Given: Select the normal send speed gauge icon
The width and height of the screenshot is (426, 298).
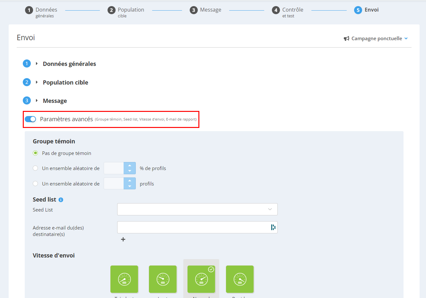Looking at the screenshot, I should tap(201, 279).
